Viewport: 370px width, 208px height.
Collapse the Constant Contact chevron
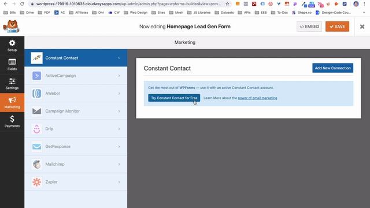119,58
